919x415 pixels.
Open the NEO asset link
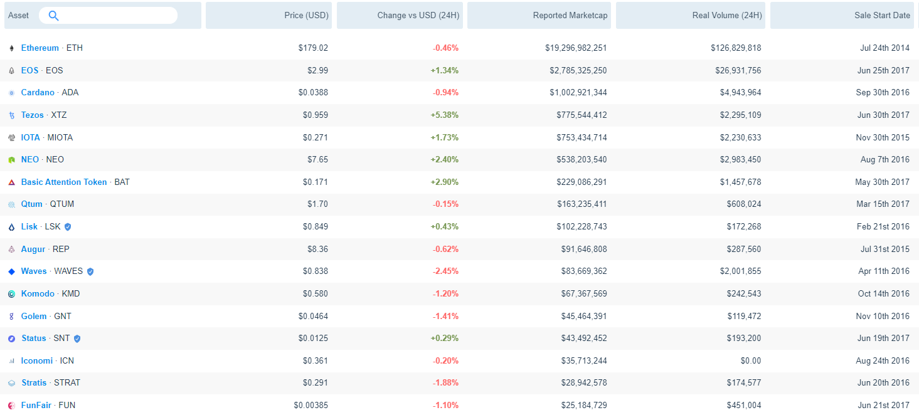(30, 159)
